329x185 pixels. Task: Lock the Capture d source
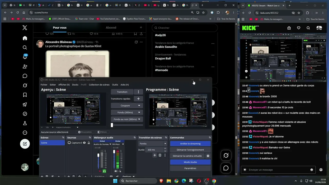(89, 143)
